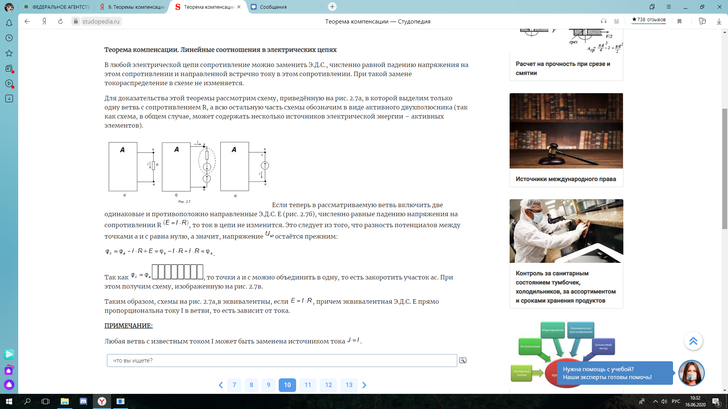The image size is (728, 409).
Task: Open the favorites star in the sidebar
Action: 9,53
